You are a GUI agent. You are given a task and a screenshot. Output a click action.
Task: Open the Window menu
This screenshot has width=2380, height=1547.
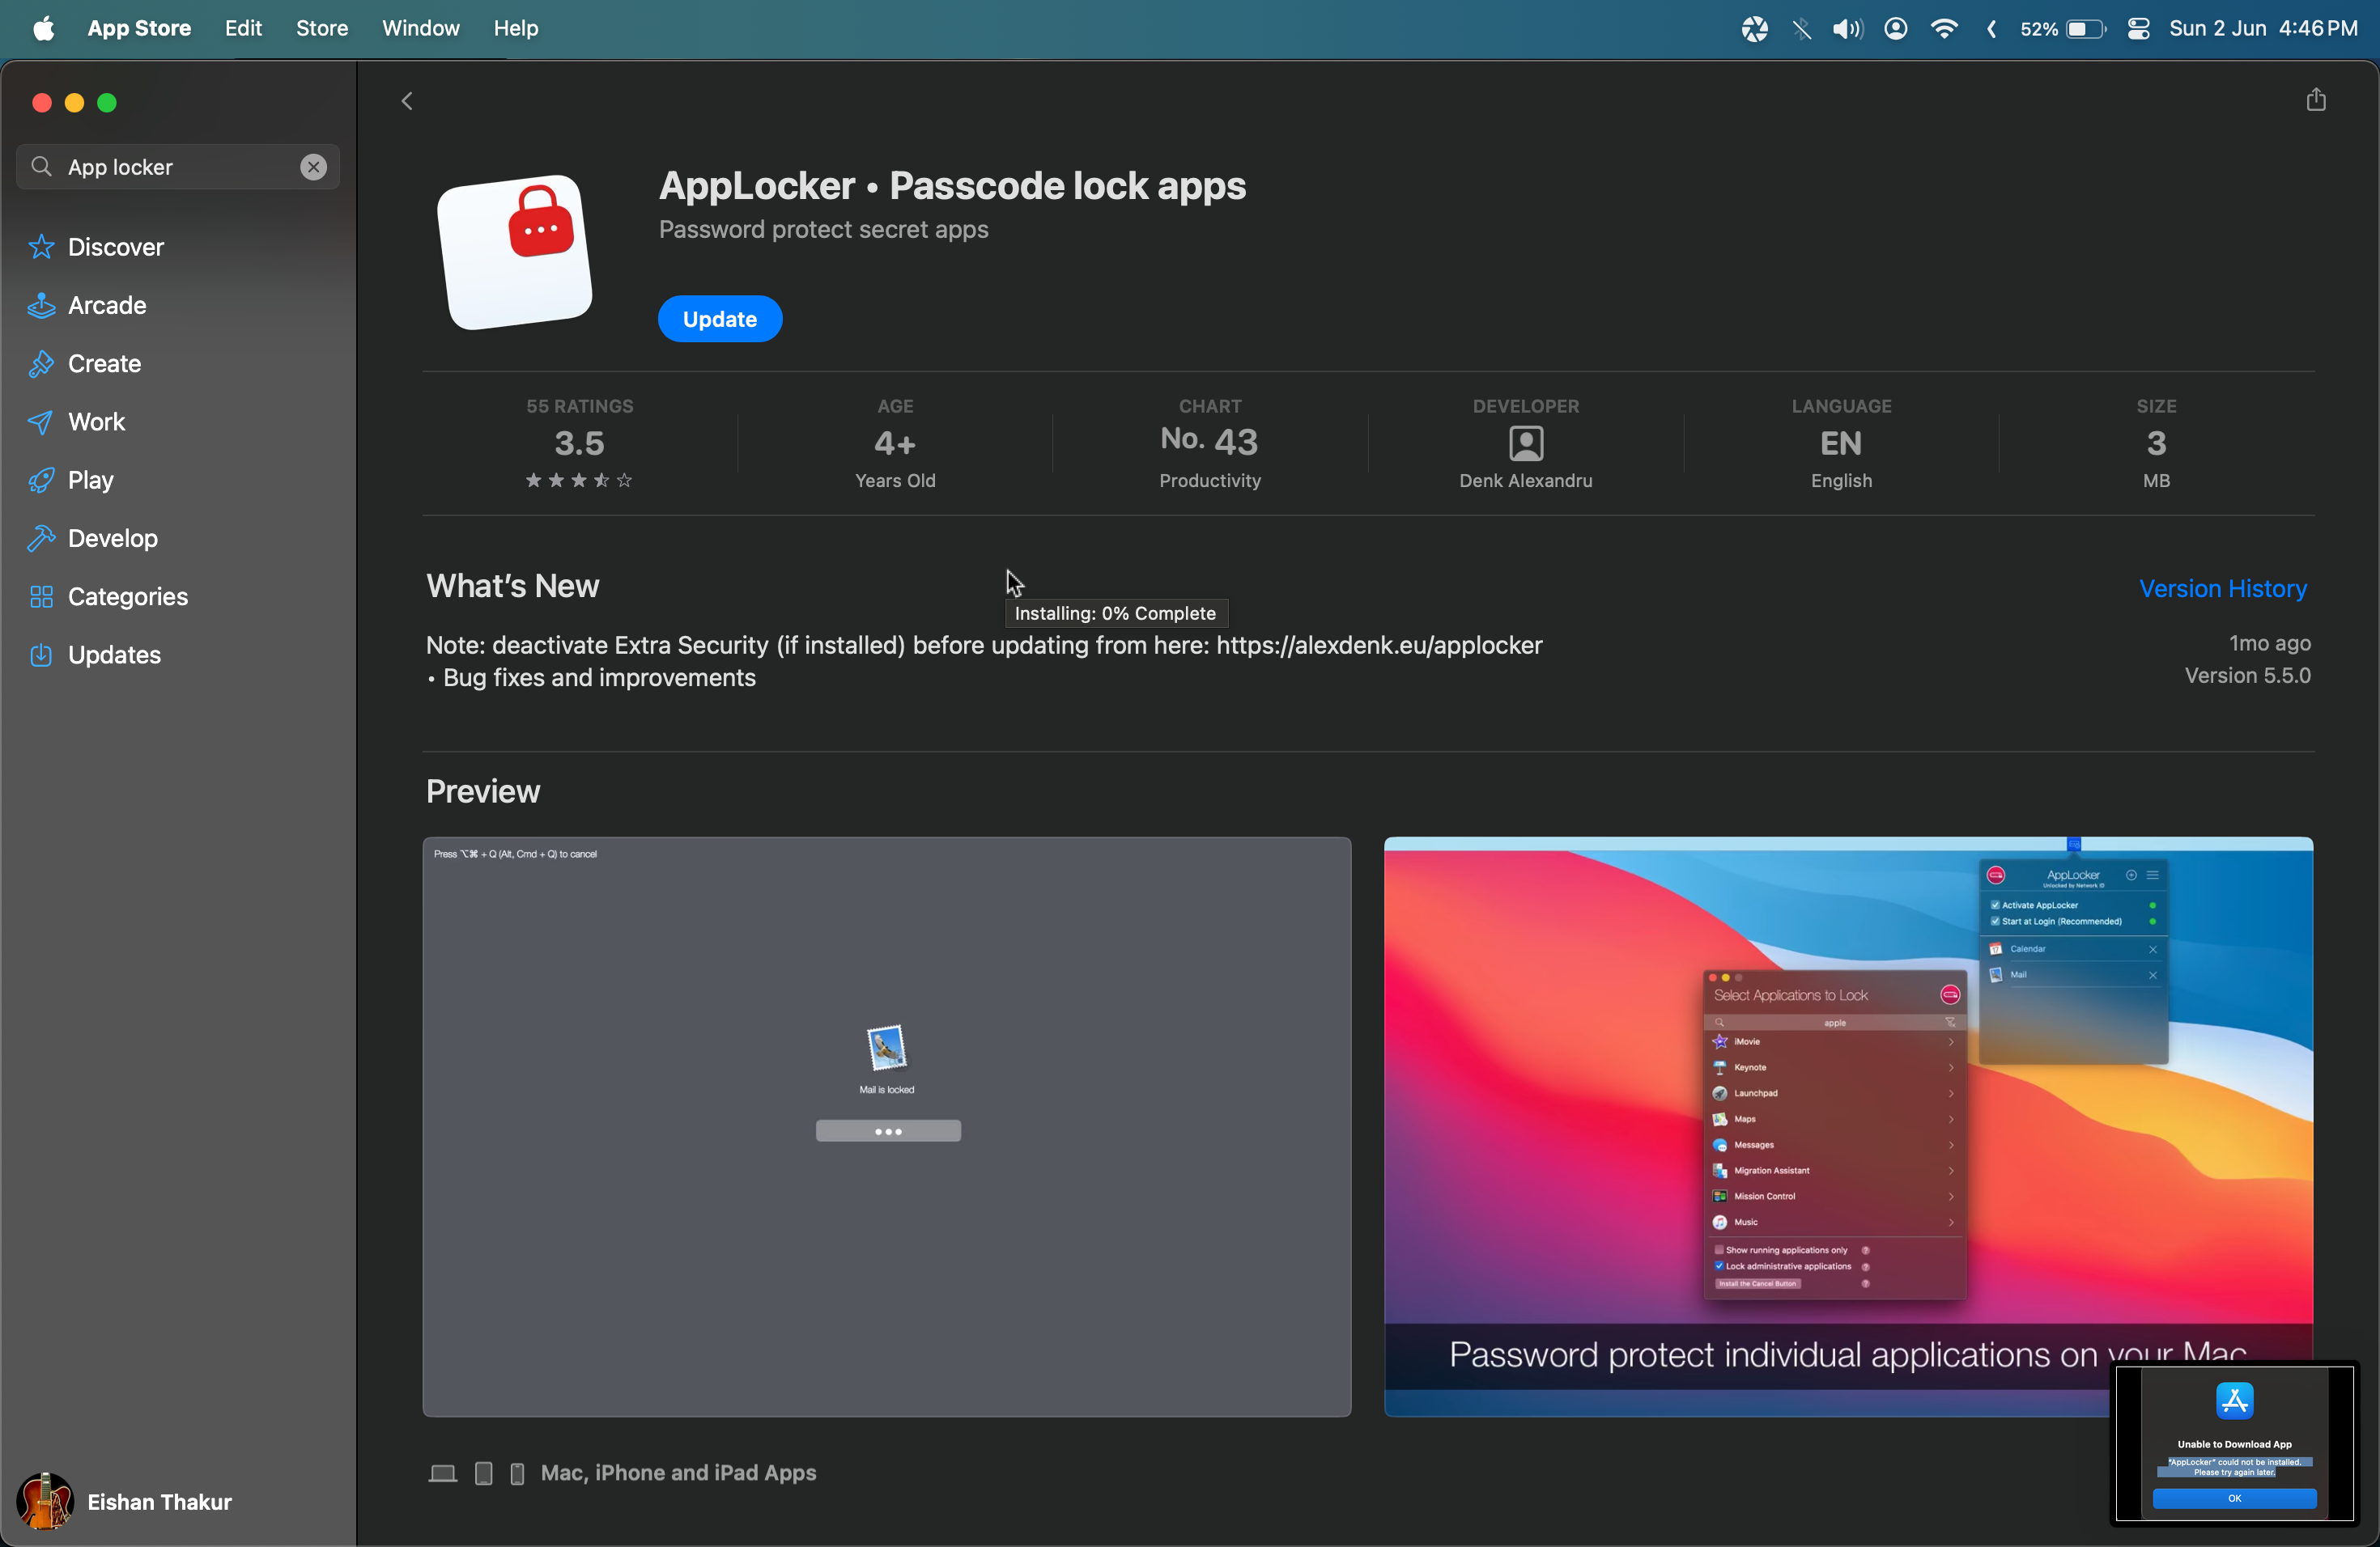420,28
